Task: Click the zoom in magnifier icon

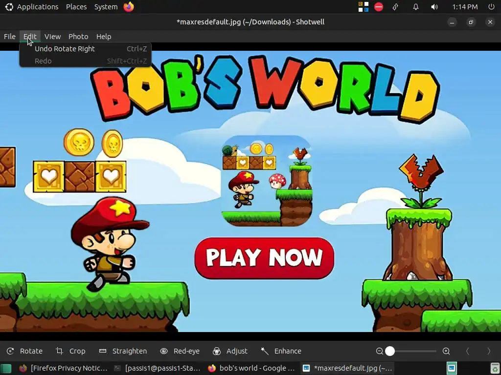Action: pyautogui.click(x=446, y=351)
